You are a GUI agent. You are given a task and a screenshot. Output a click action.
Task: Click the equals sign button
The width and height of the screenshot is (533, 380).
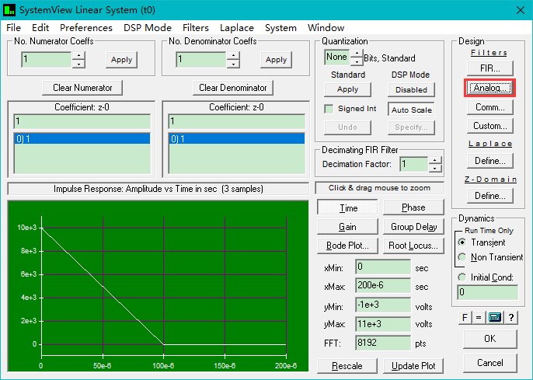tap(479, 318)
